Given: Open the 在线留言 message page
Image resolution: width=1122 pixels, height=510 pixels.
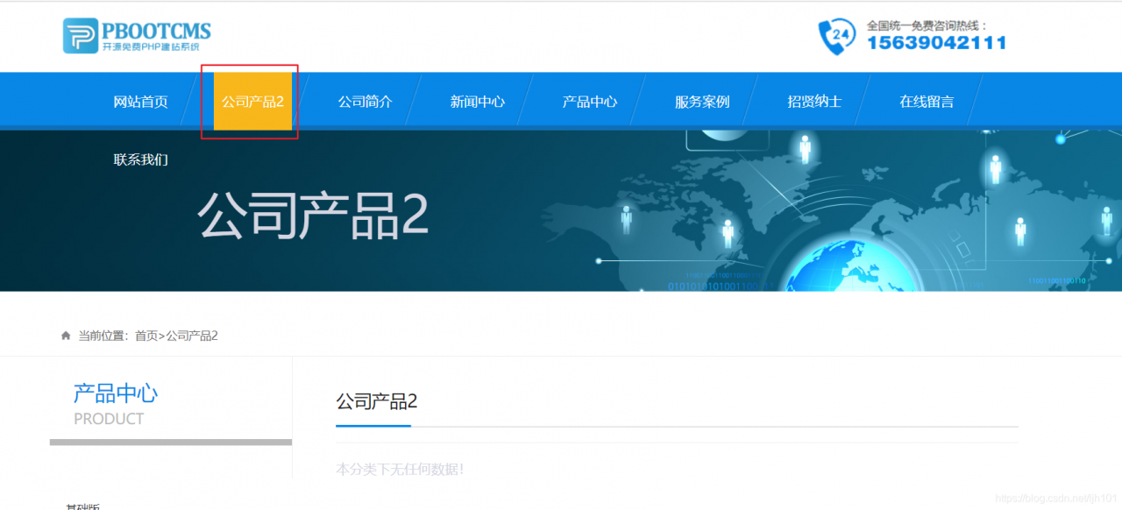Looking at the screenshot, I should click(927, 101).
